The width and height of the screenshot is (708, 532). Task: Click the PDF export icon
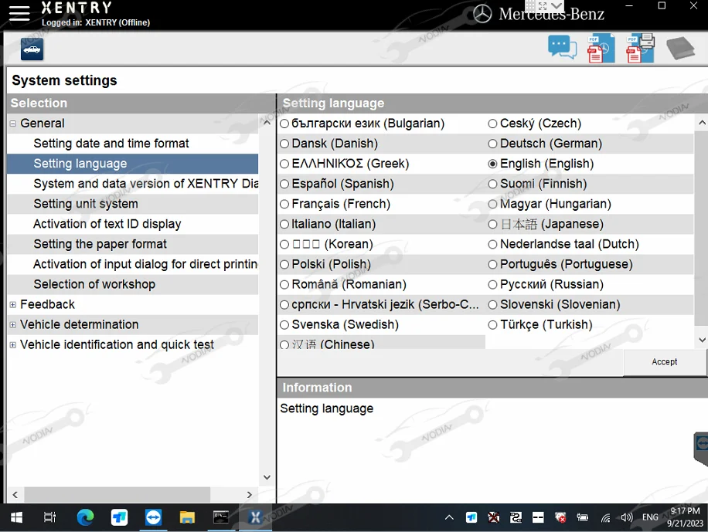[601, 49]
